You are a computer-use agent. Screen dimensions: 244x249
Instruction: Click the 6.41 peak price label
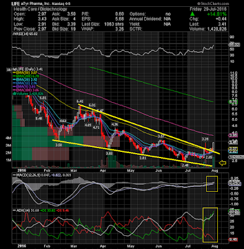(80, 101)
